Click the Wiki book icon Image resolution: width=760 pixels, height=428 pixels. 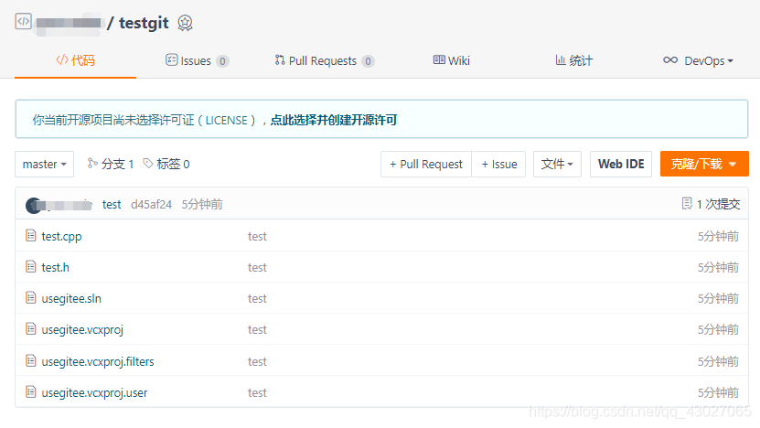click(x=439, y=60)
